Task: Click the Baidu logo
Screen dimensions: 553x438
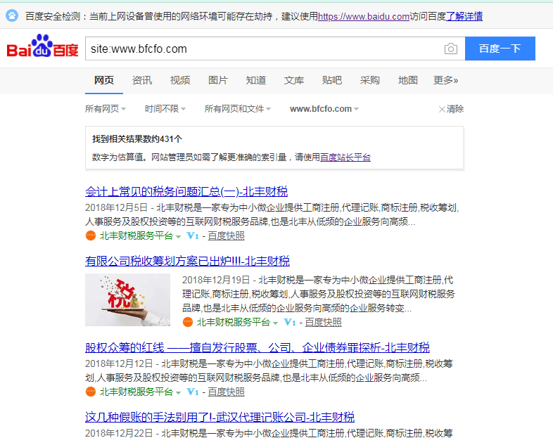Action: (x=42, y=46)
